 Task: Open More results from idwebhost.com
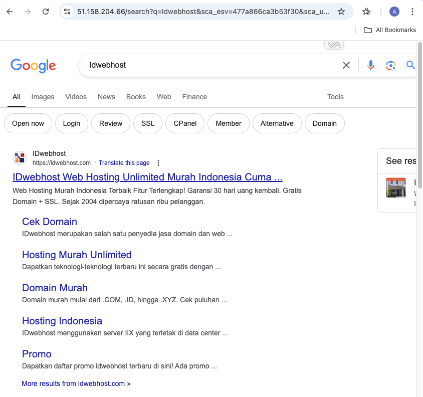pos(76,383)
